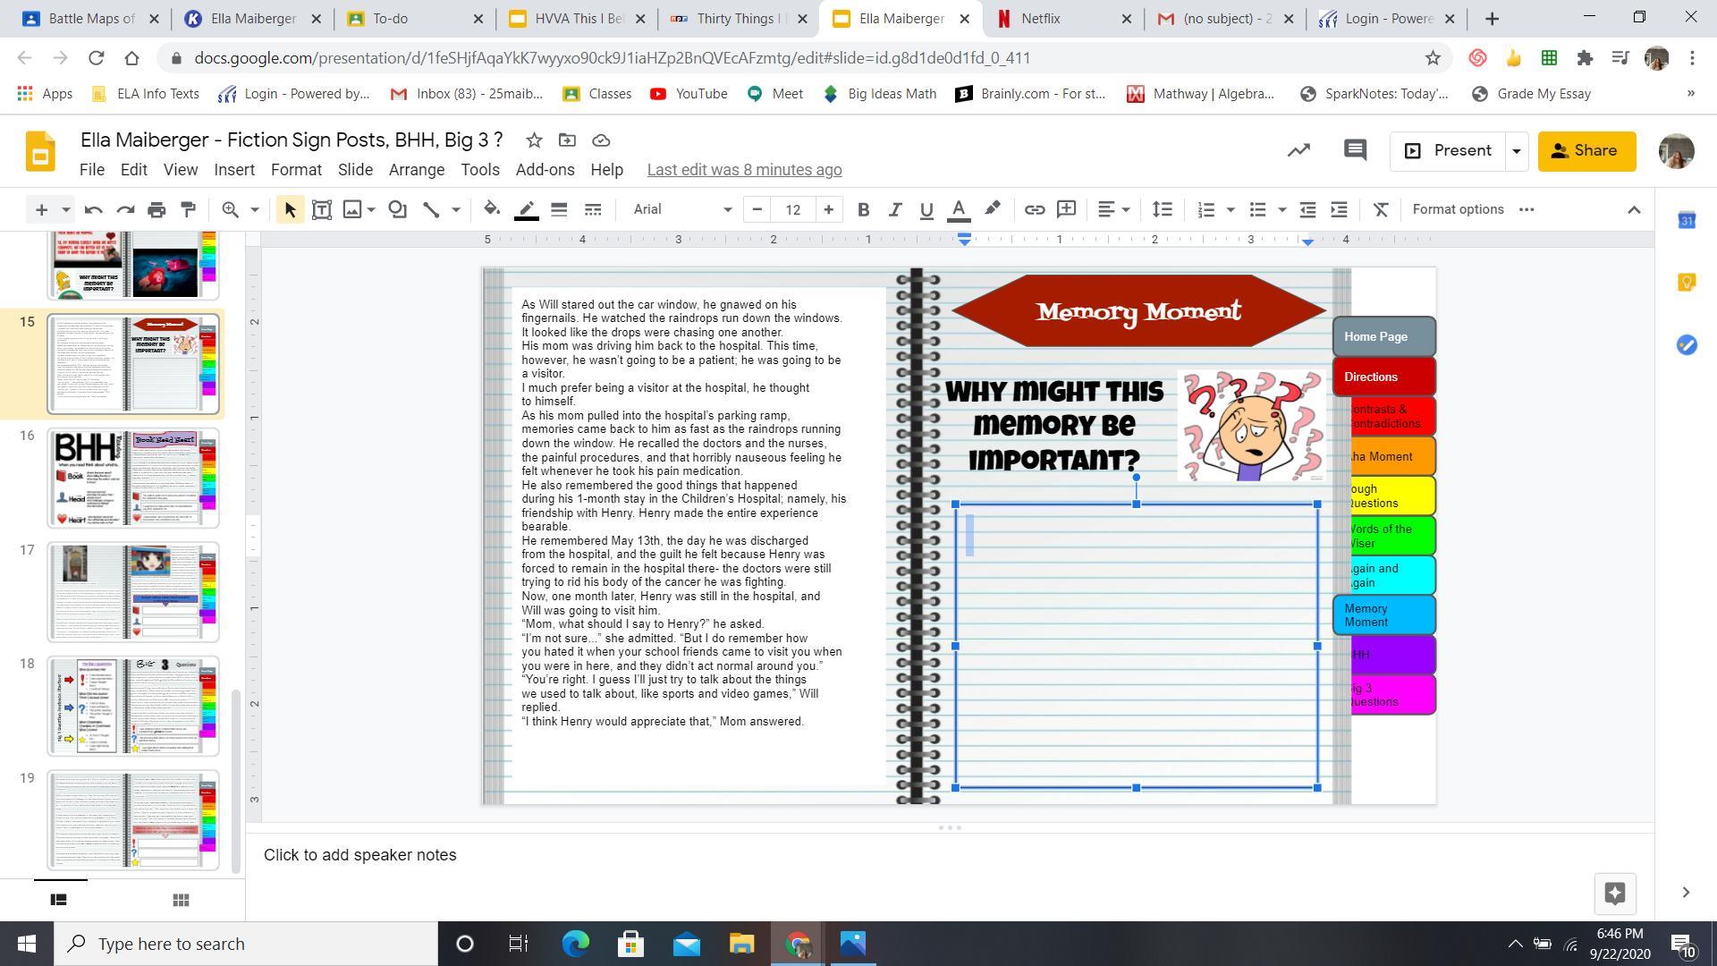Viewport: 1717px width, 966px height.
Task: Open the zoom level dropdown arrow
Action: tap(254, 209)
